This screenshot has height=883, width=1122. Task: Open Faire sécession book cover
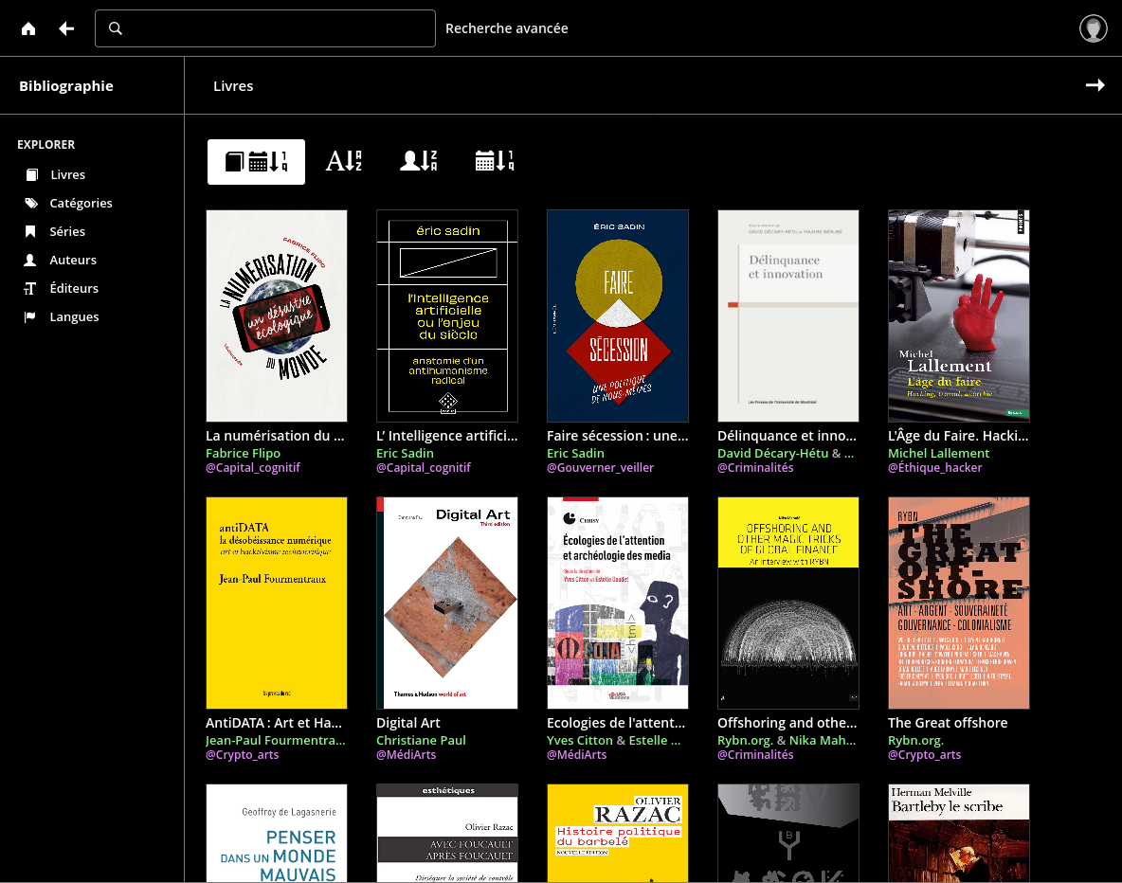618,315
